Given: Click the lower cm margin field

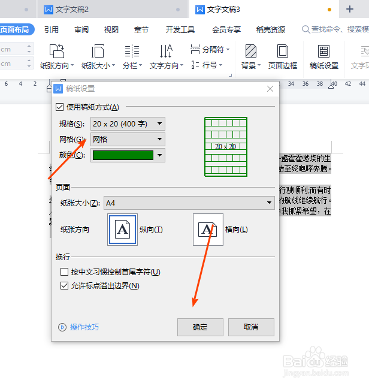Looking at the screenshot, I should (13, 64).
